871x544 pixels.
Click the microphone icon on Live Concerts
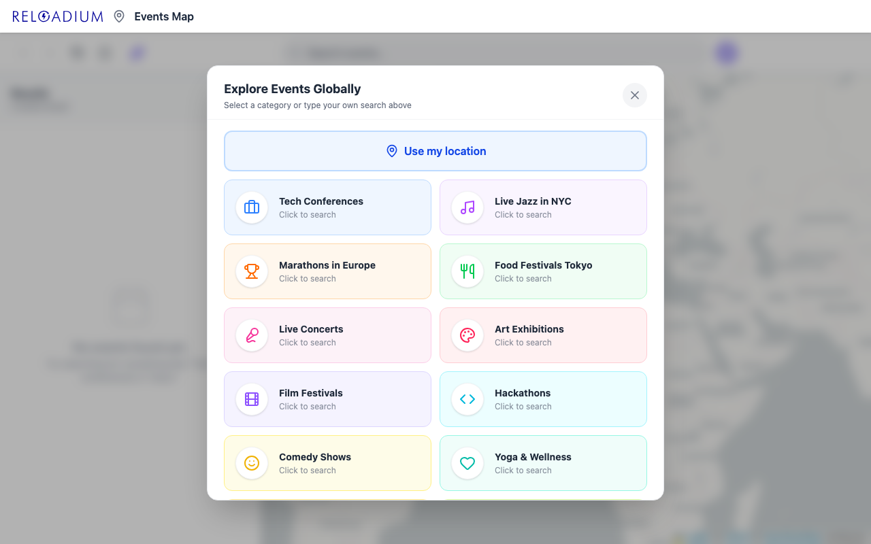pos(252,335)
